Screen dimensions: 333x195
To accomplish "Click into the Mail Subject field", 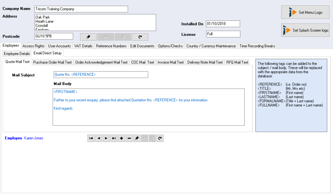I will click(x=100, y=75).
